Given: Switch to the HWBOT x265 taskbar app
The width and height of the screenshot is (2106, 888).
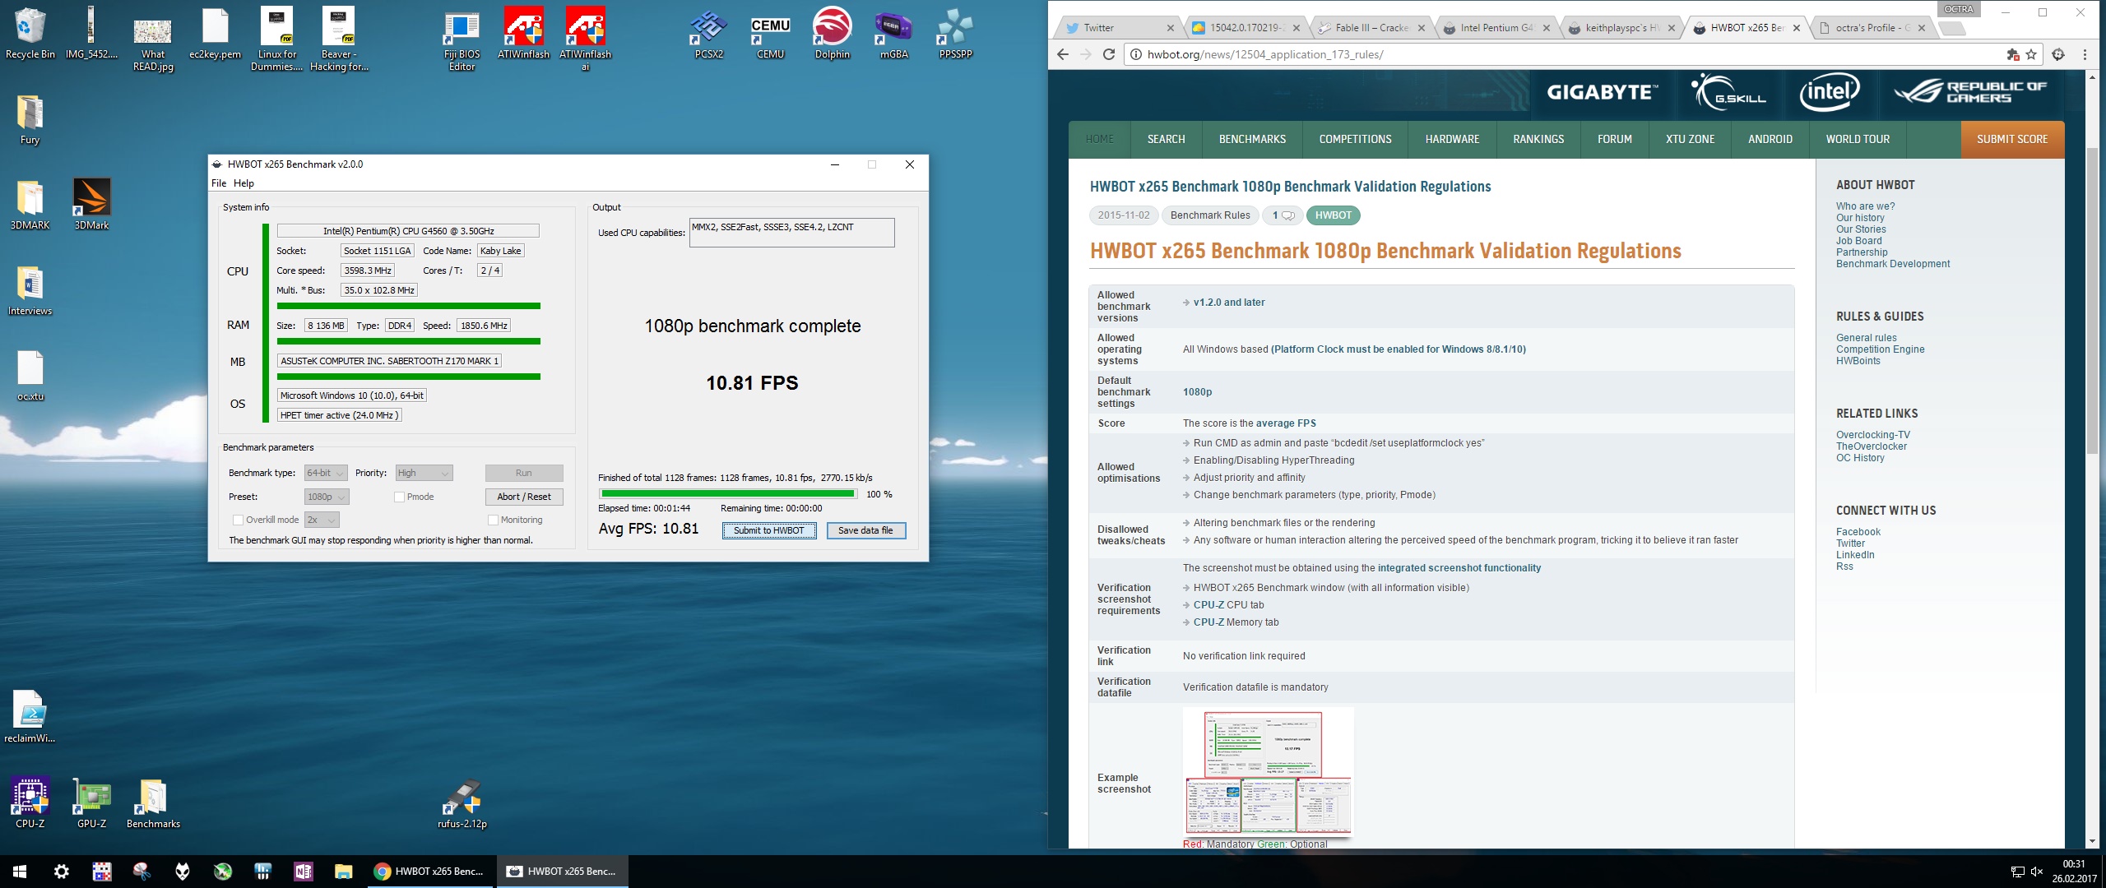Looking at the screenshot, I should point(562,872).
